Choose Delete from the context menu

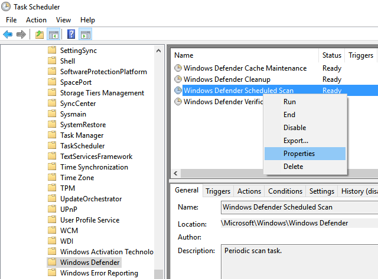pos(305,167)
